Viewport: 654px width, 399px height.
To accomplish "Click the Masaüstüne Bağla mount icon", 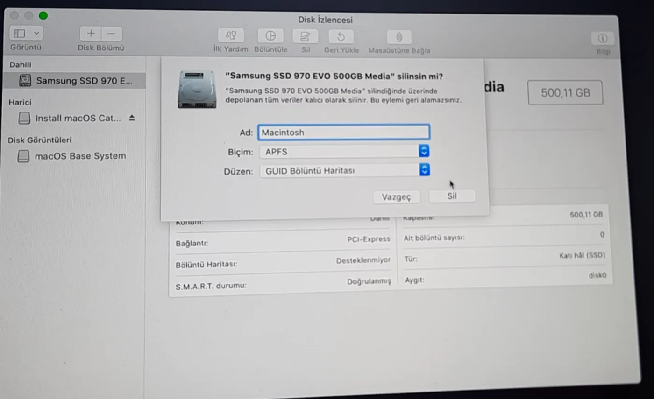I will pyautogui.click(x=399, y=37).
